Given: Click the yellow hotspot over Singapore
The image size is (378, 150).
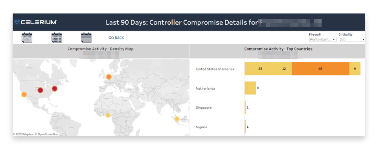Looking at the screenshot, I should pos(177,119).
